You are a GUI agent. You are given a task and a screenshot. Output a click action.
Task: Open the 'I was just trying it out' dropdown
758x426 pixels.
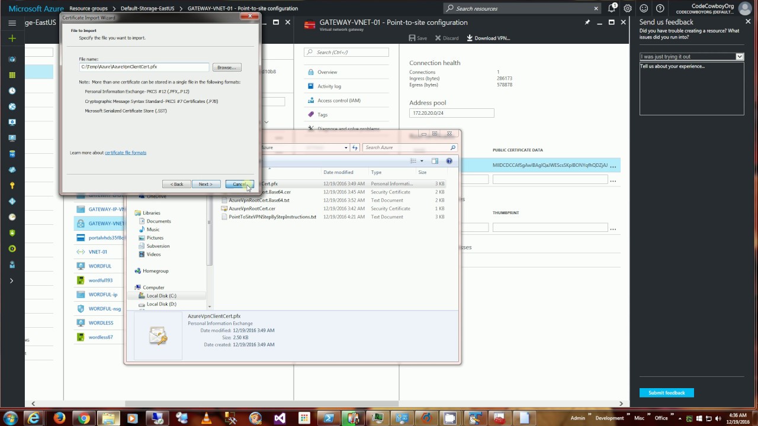[691, 57]
